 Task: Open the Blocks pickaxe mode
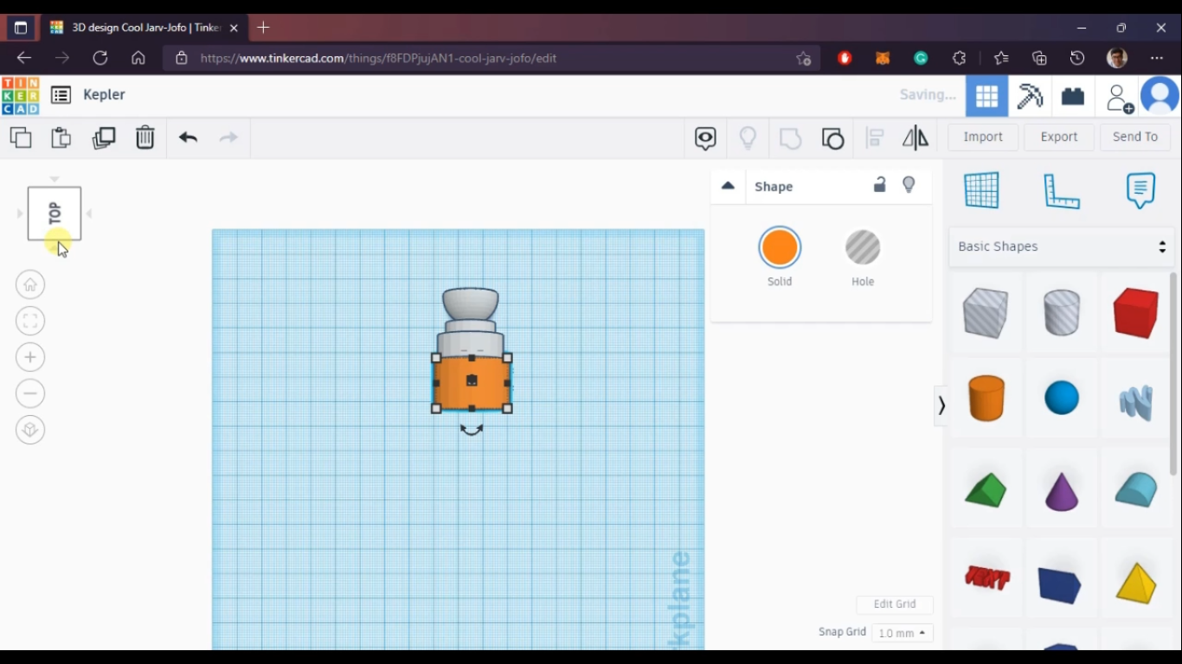pos(1030,96)
